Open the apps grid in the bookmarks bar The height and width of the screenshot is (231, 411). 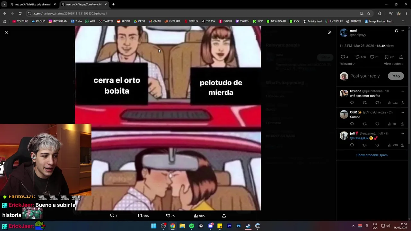click(x=4, y=21)
